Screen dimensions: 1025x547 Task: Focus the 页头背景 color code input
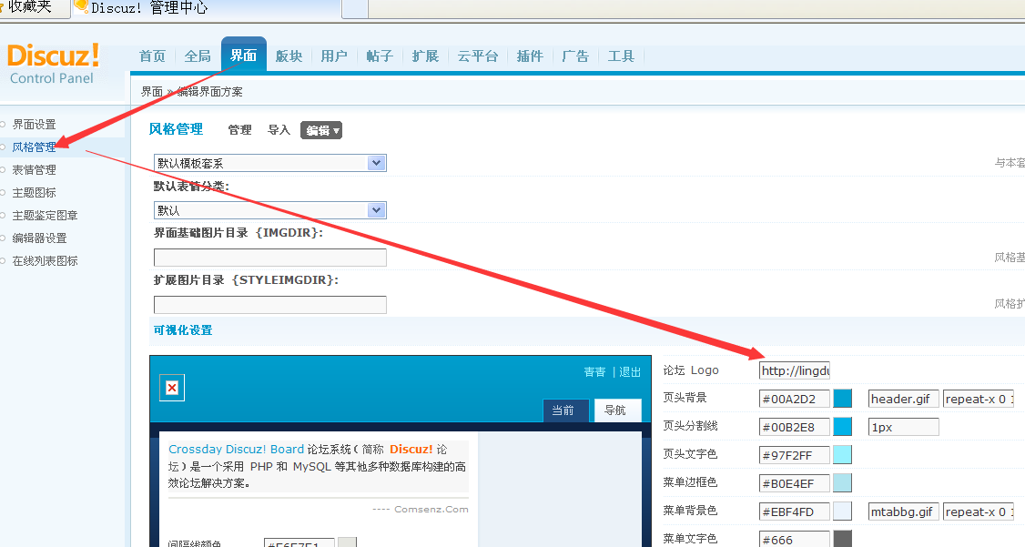click(x=795, y=399)
